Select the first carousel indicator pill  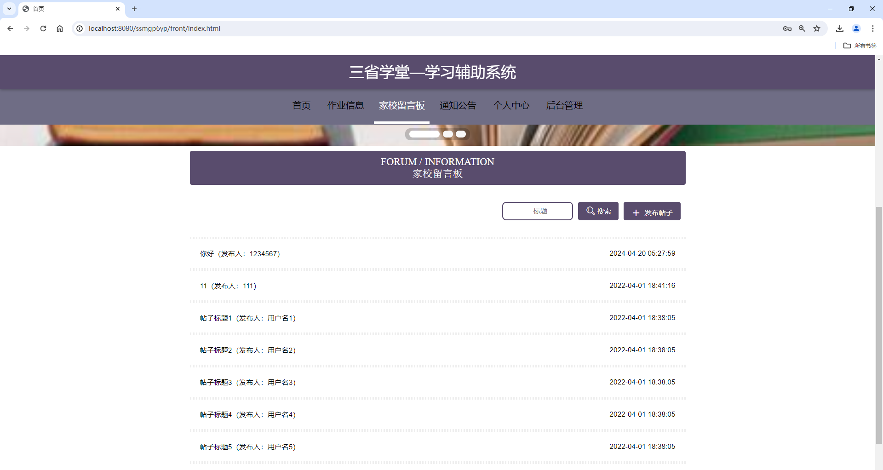(424, 134)
